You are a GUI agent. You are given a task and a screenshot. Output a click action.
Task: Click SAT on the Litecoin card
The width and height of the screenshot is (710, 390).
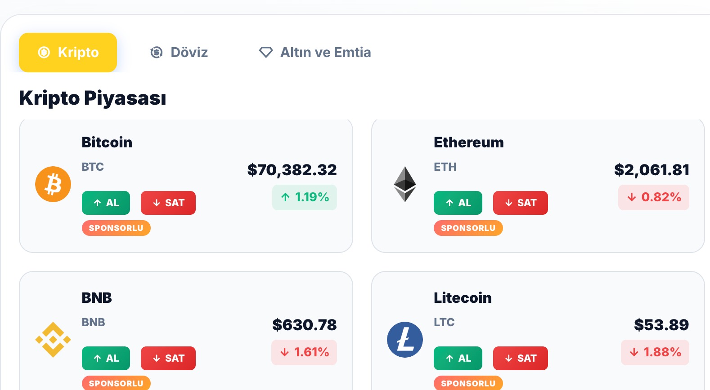[x=520, y=358]
